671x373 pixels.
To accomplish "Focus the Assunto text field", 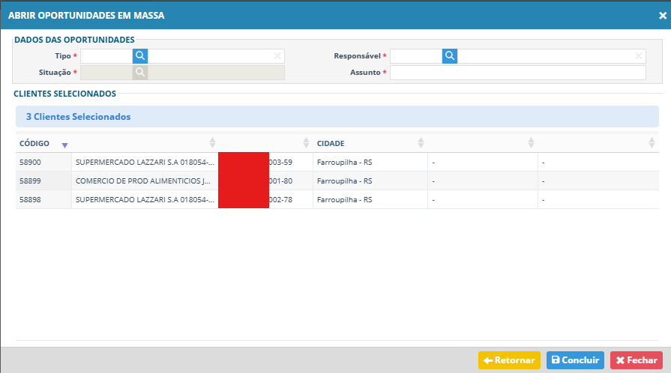I will pyautogui.click(x=518, y=73).
